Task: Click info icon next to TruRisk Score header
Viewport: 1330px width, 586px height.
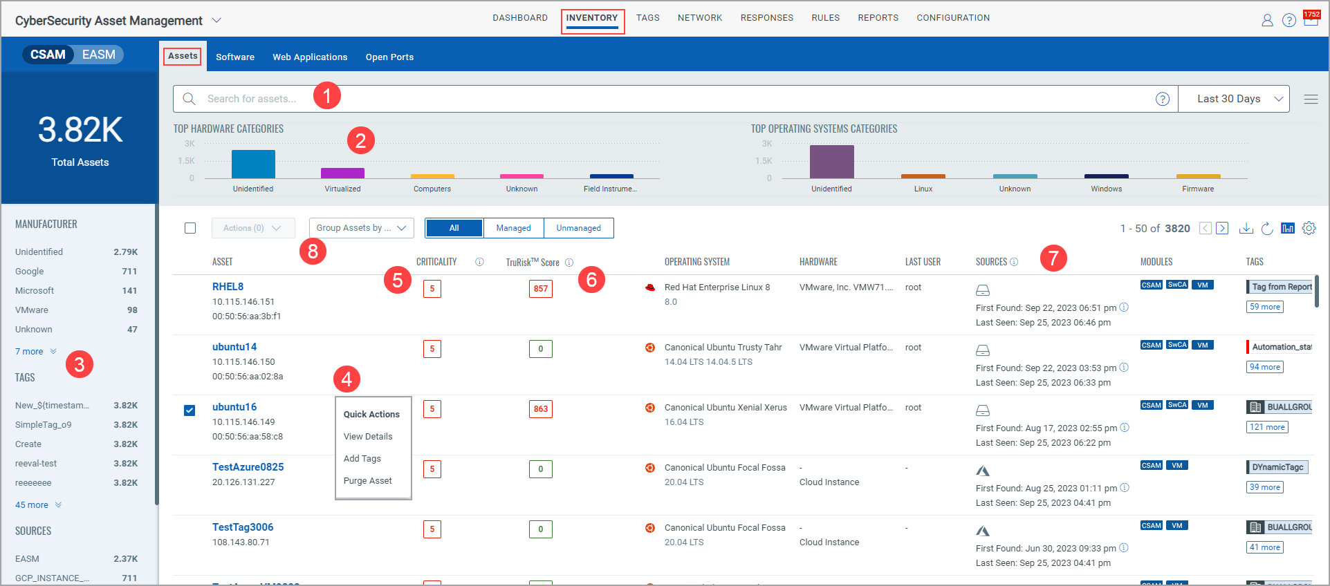Action: tap(569, 263)
